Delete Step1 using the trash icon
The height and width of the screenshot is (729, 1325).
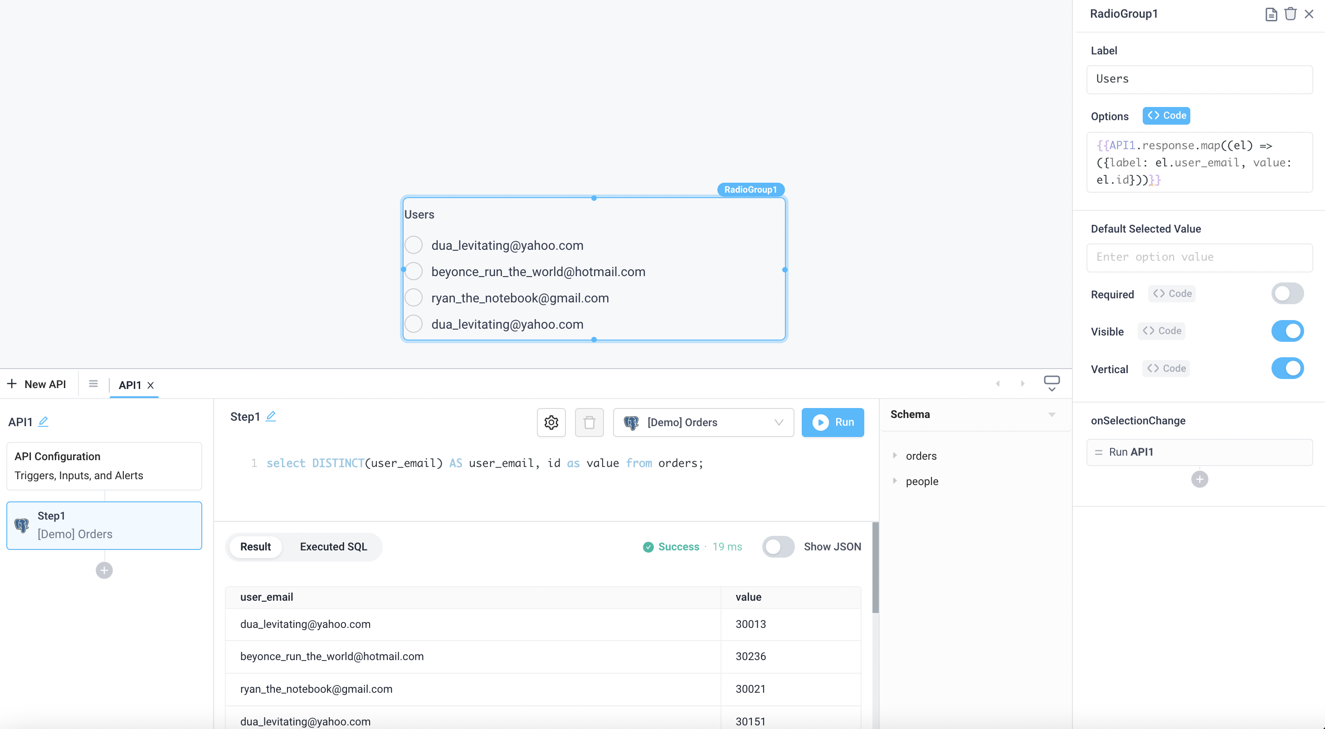[x=589, y=422]
